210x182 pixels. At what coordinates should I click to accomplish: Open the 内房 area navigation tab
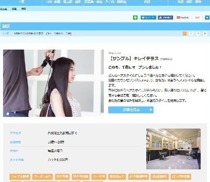[147, 2]
